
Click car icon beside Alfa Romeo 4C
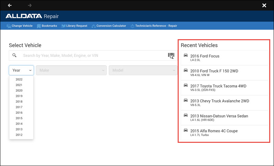tap(186, 130)
